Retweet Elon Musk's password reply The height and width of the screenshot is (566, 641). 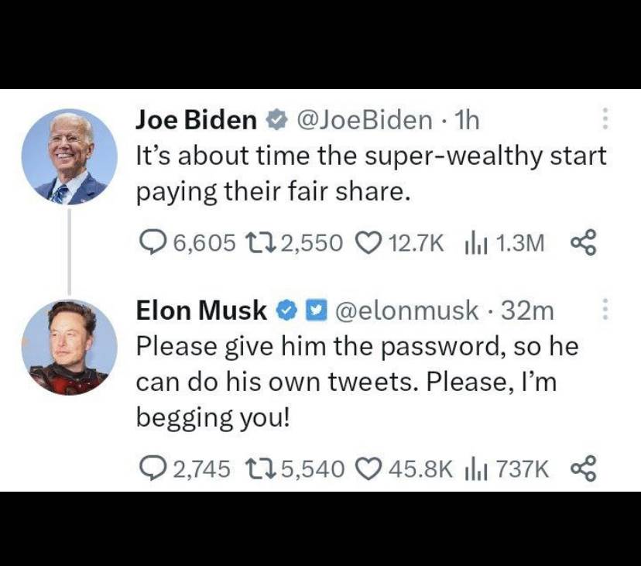pyautogui.click(x=255, y=468)
